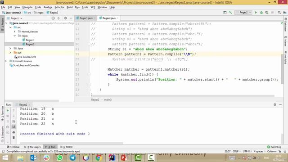288x162 pixels.
Task: Open the Structure side tab
Action: point(2,134)
